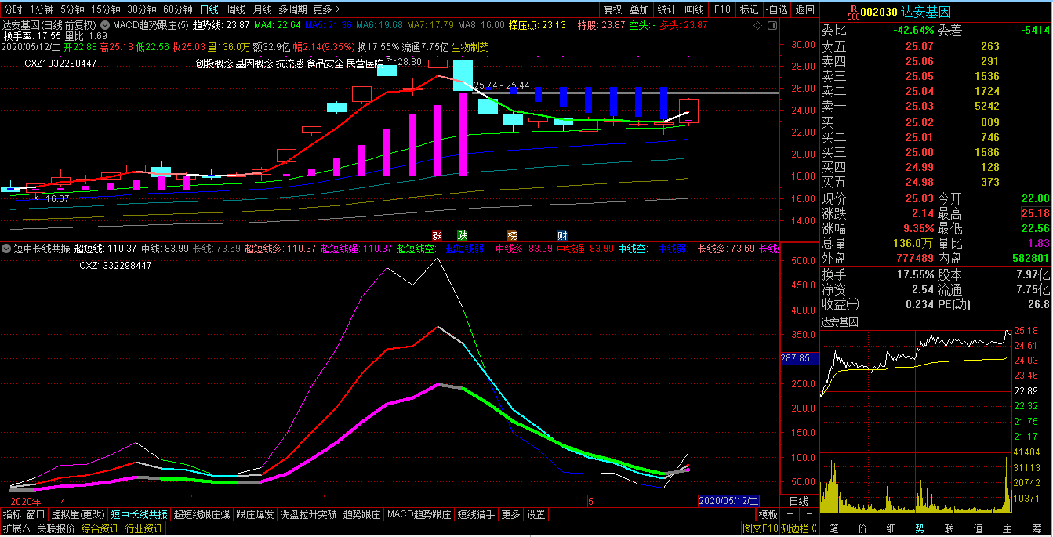
Task: Select the 笔 tick details tab
Action: [833, 529]
